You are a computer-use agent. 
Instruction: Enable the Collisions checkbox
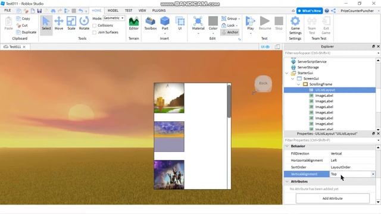click(95, 26)
